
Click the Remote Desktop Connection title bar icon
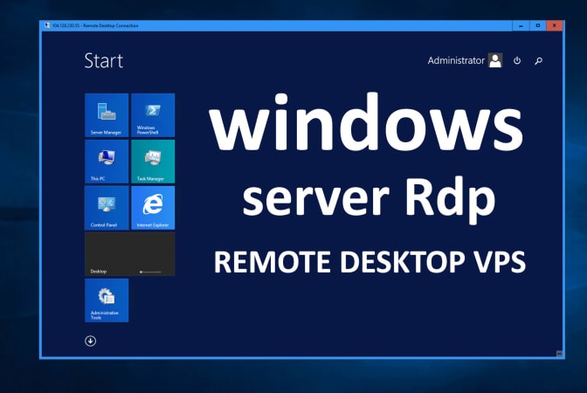click(x=47, y=25)
